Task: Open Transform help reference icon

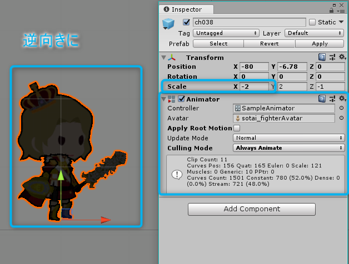Action: click(x=322, y=57)
